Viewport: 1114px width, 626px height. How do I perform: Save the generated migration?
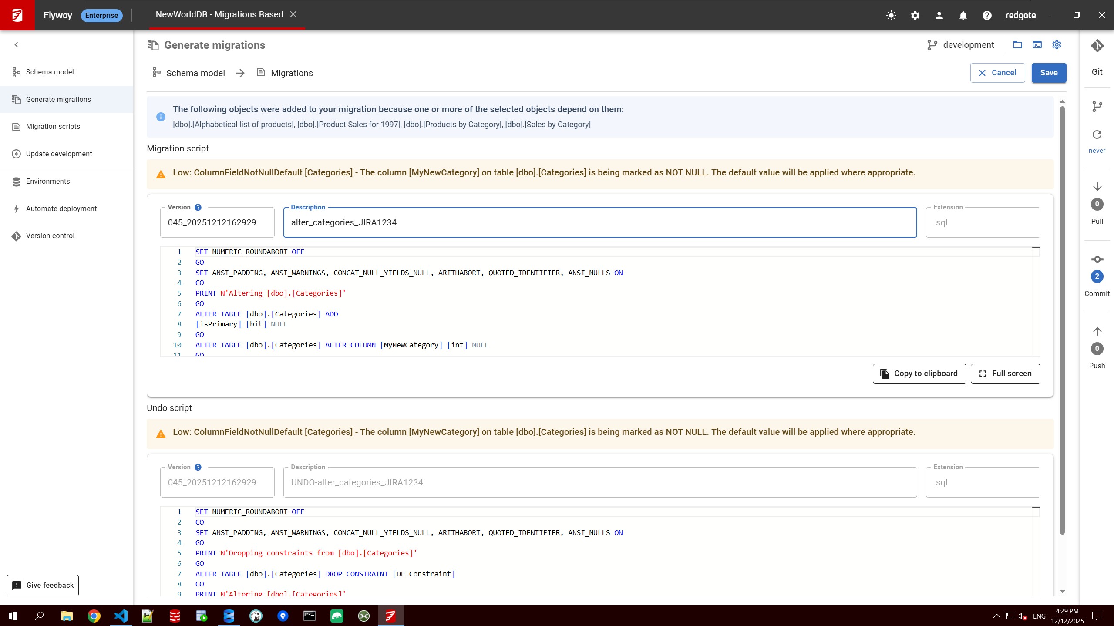(x=1048, y=73)
